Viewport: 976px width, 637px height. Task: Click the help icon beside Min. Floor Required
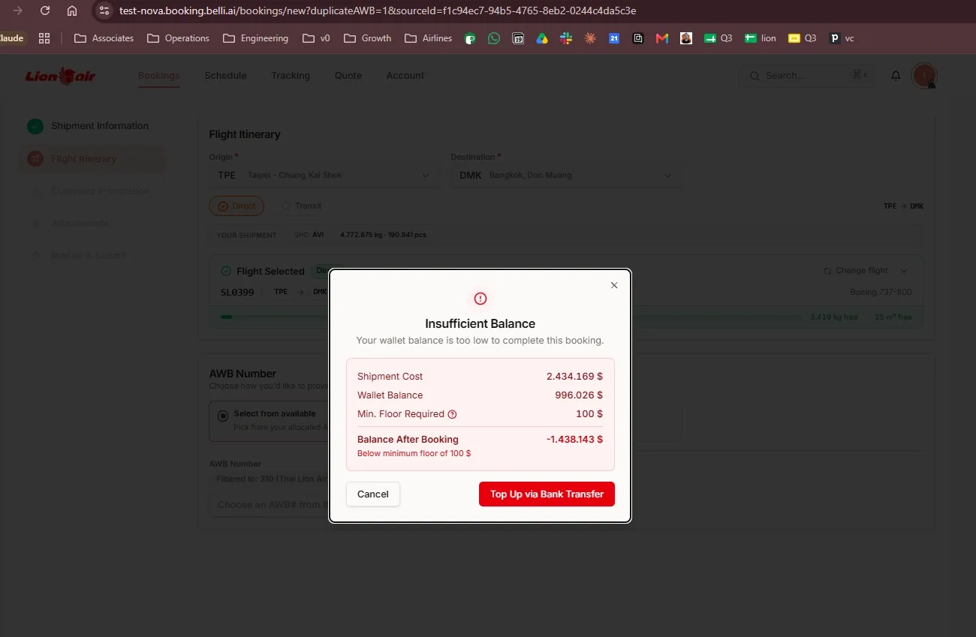pyautogui.click(x=452, y=414)
